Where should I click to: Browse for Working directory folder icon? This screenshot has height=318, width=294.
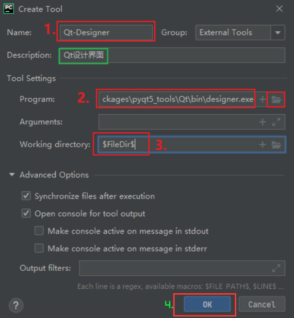tap(276, 145)
